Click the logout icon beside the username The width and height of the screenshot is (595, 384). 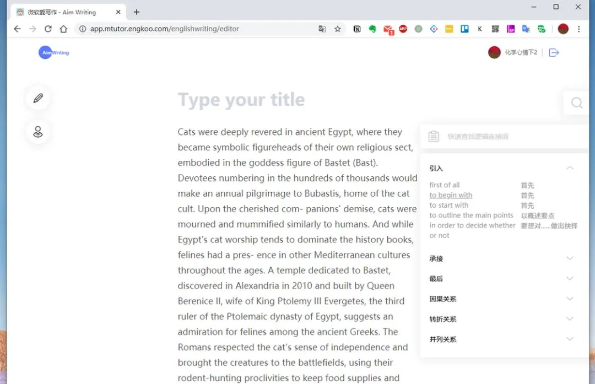554,52
